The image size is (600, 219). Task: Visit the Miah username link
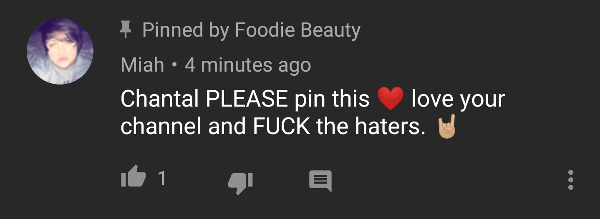point(142,65)
